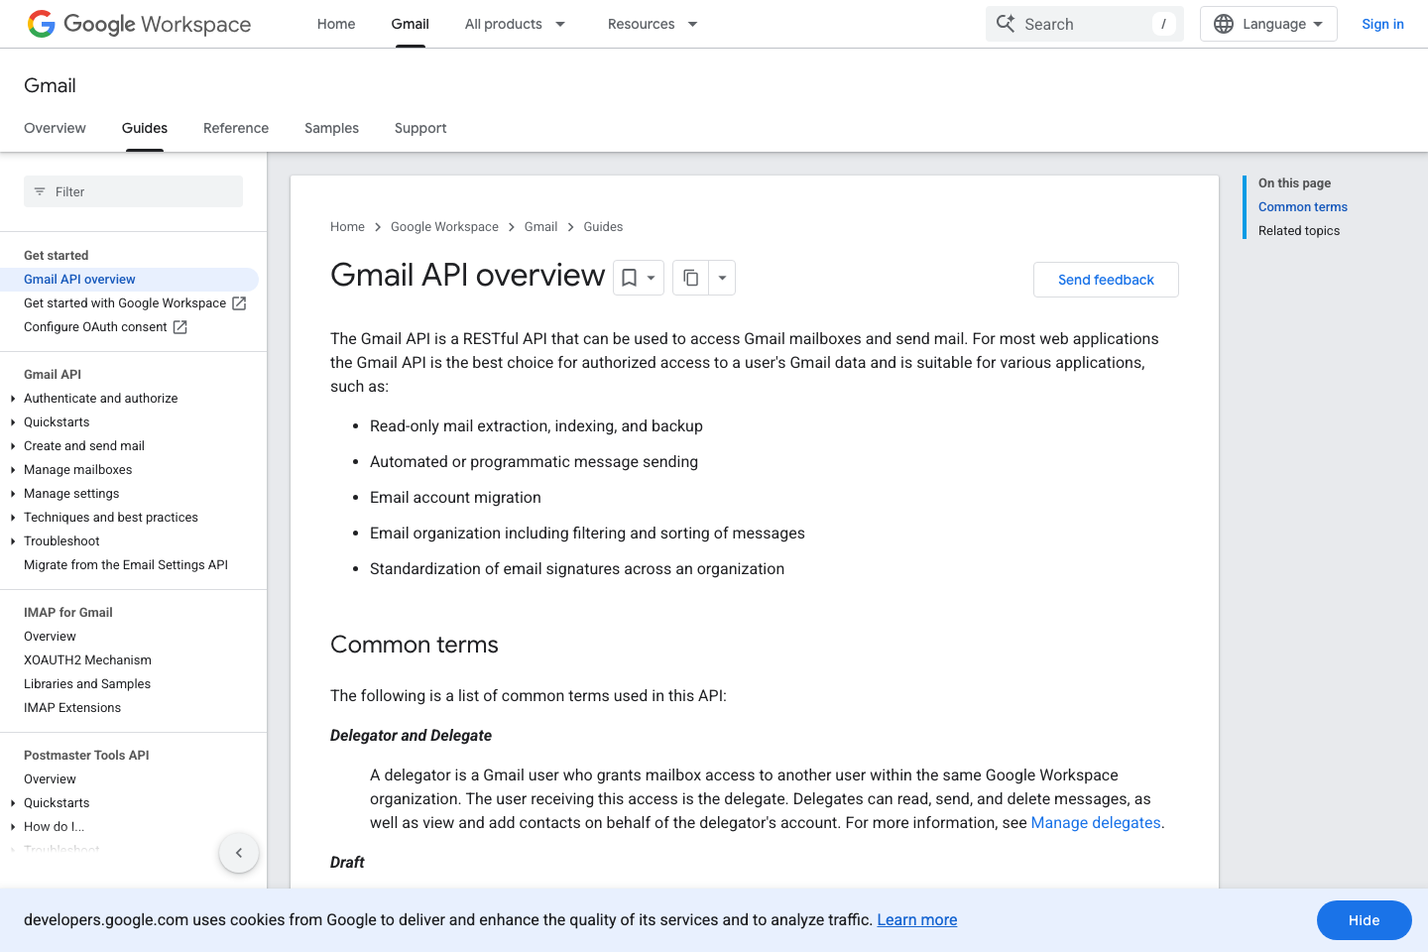
Task: Open the Resources dropdown
Action: (652, 24)
